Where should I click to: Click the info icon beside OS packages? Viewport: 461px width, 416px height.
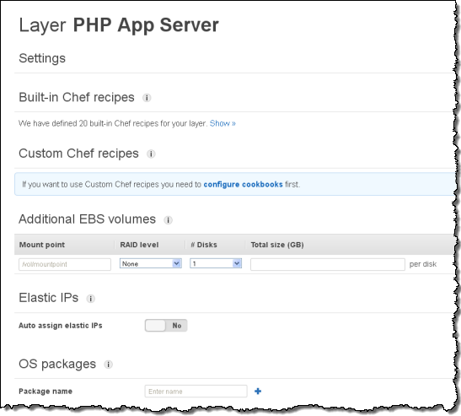coord(108,365)
